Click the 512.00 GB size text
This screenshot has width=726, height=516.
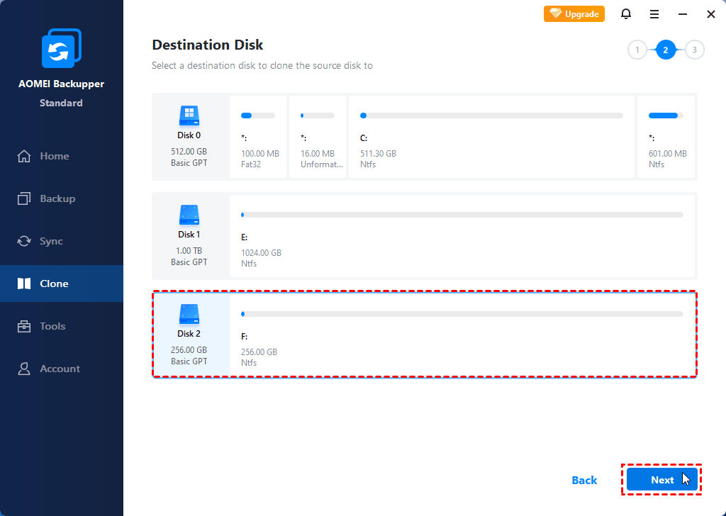point(189,152)
